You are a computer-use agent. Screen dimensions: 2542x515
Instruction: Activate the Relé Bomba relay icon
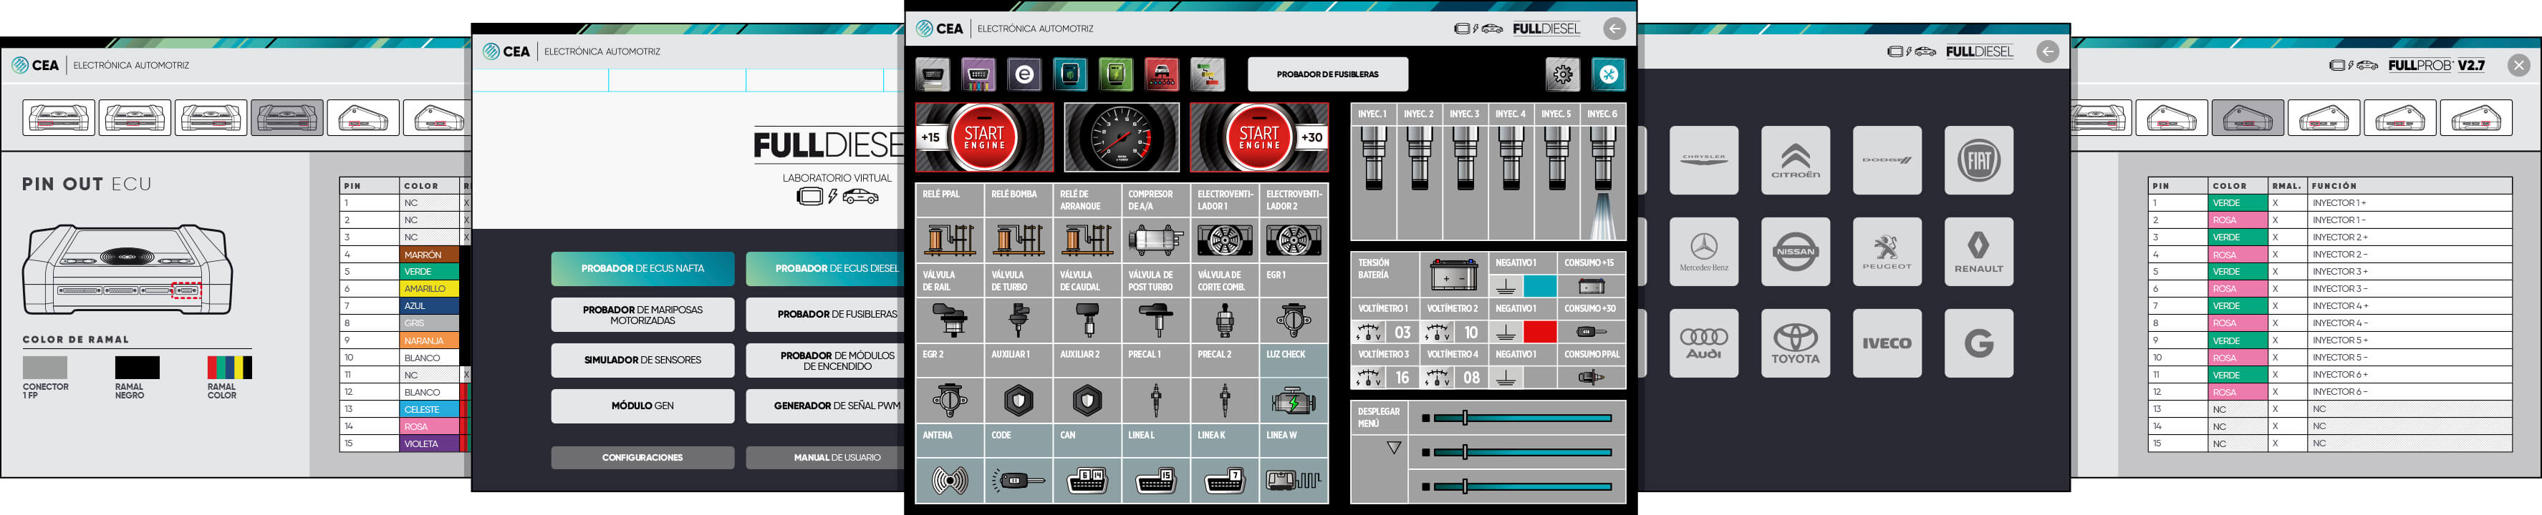pos(1019,240)
